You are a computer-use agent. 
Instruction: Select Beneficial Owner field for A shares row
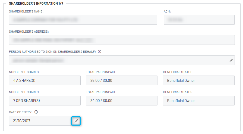tap(199, 80)
